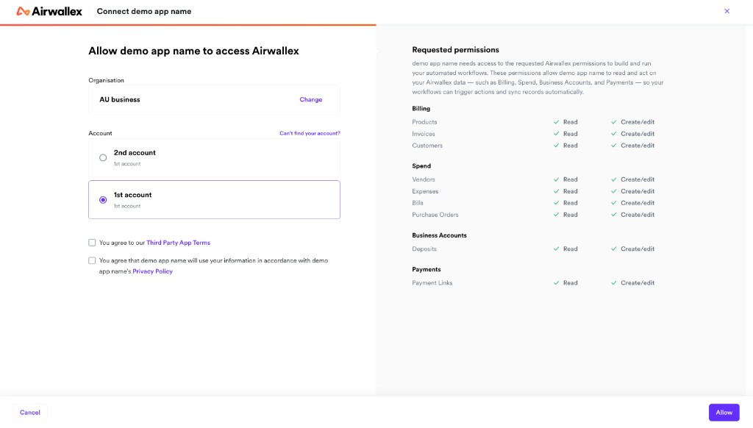Click the 1st account card

214,200
